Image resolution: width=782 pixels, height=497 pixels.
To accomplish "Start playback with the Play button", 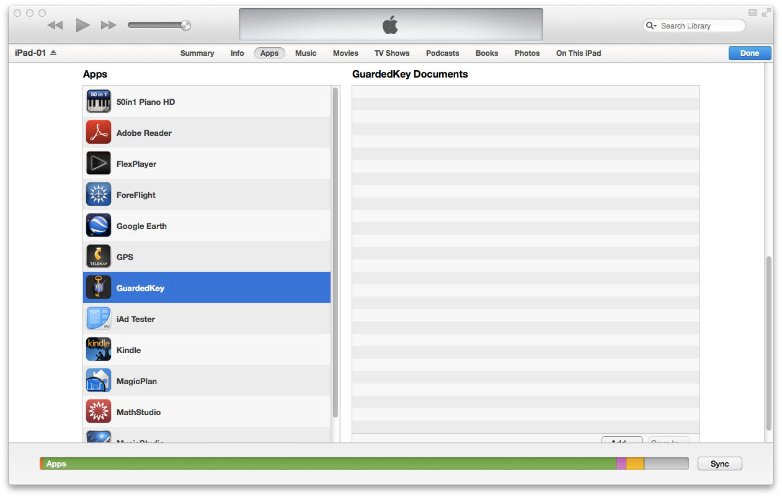I will coord(82,25).
